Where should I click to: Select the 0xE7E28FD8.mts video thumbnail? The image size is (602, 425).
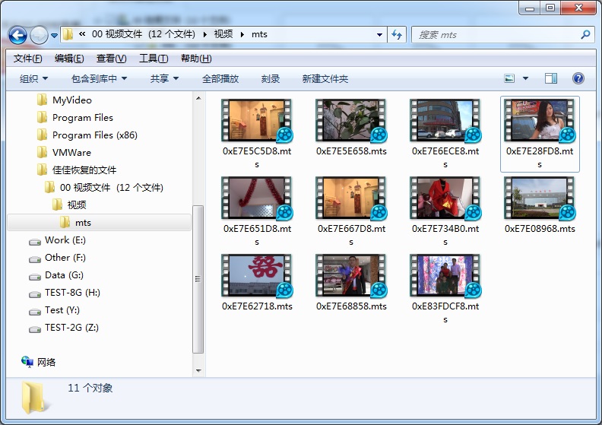click(540, 122)
